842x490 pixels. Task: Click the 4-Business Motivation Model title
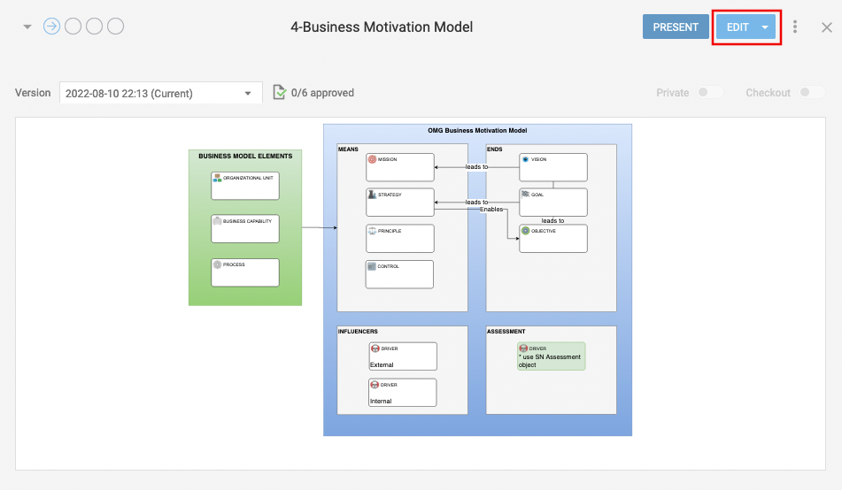(382, 27)
